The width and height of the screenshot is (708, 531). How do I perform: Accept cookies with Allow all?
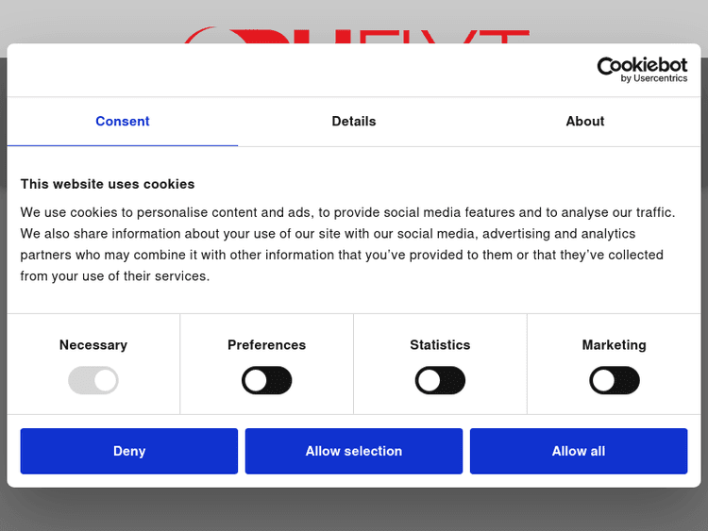(579, 451)
